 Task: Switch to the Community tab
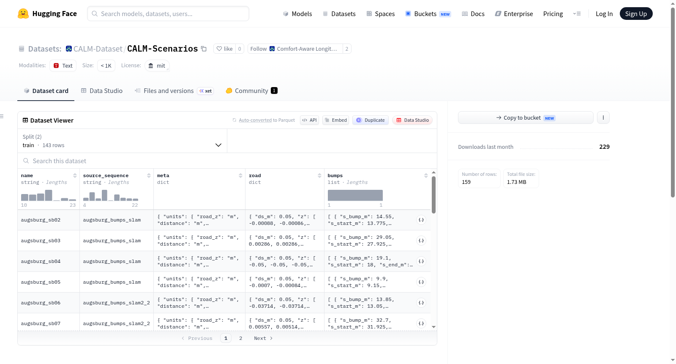pyautogui.click(x=251, y=91)
